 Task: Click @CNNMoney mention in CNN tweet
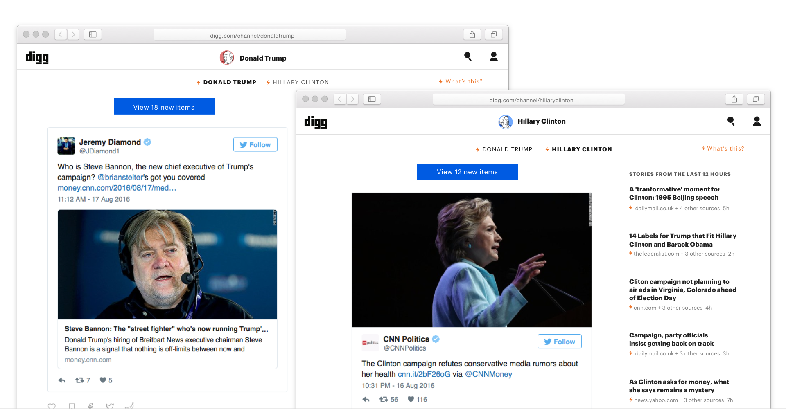(x=488, y=374)
